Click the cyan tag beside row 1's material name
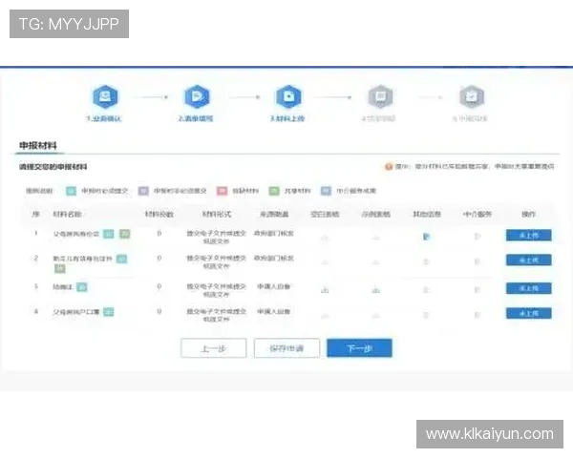The image size is (573, 458). click(109, 234)
